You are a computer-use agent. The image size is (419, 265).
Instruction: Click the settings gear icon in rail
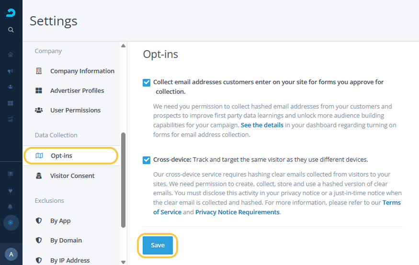[11, 222]
